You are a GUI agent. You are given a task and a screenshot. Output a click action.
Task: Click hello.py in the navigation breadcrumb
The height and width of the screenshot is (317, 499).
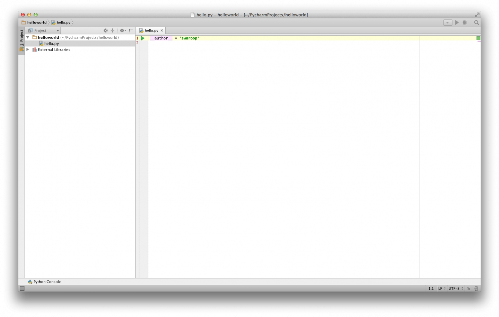click(x=63, y=22)
